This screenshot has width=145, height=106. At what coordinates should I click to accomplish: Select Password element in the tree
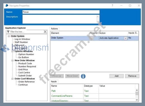click(19, 45)
